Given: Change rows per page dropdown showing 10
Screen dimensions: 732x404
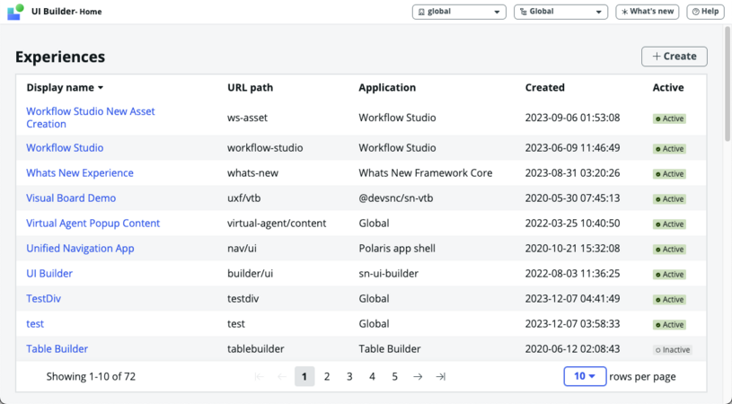Looking at the screenshot, I should click(585, 376).
